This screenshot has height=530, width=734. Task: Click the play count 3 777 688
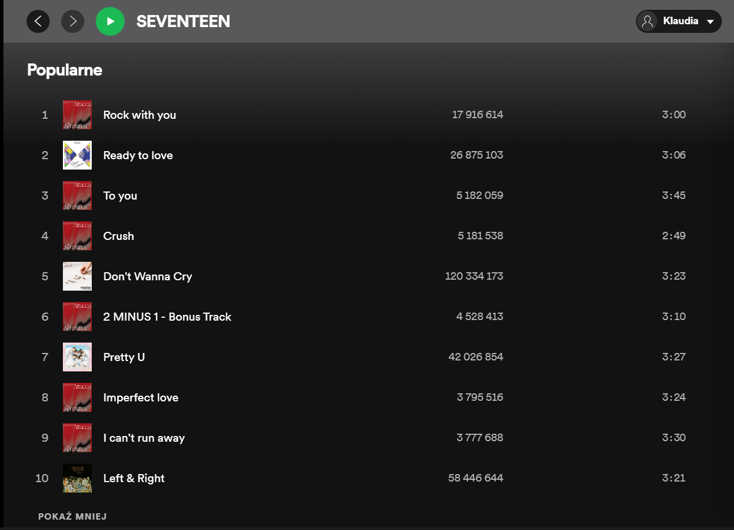pyautogui.click(x=480, y=438)
